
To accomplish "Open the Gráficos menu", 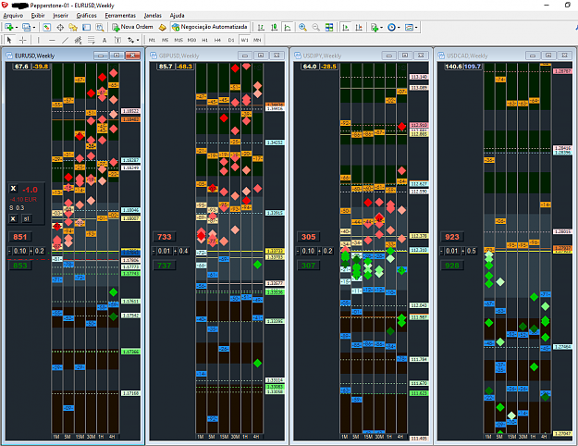I will point(86,16).
